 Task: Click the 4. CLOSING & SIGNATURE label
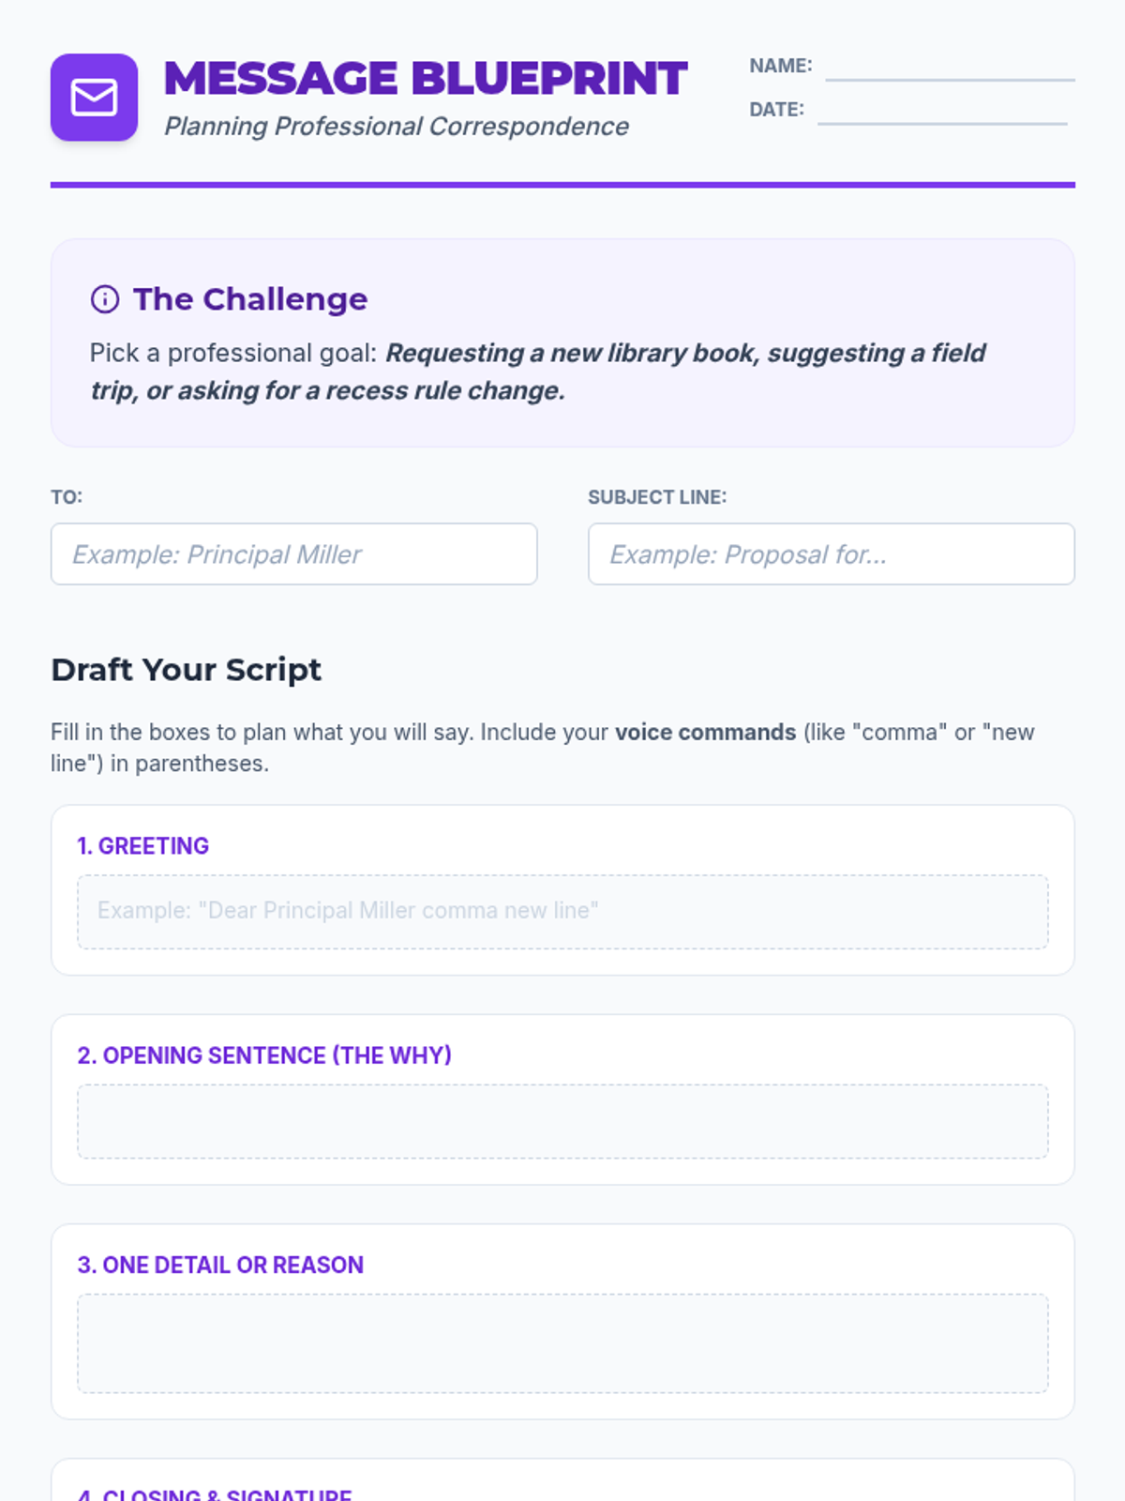point(215,1493)
